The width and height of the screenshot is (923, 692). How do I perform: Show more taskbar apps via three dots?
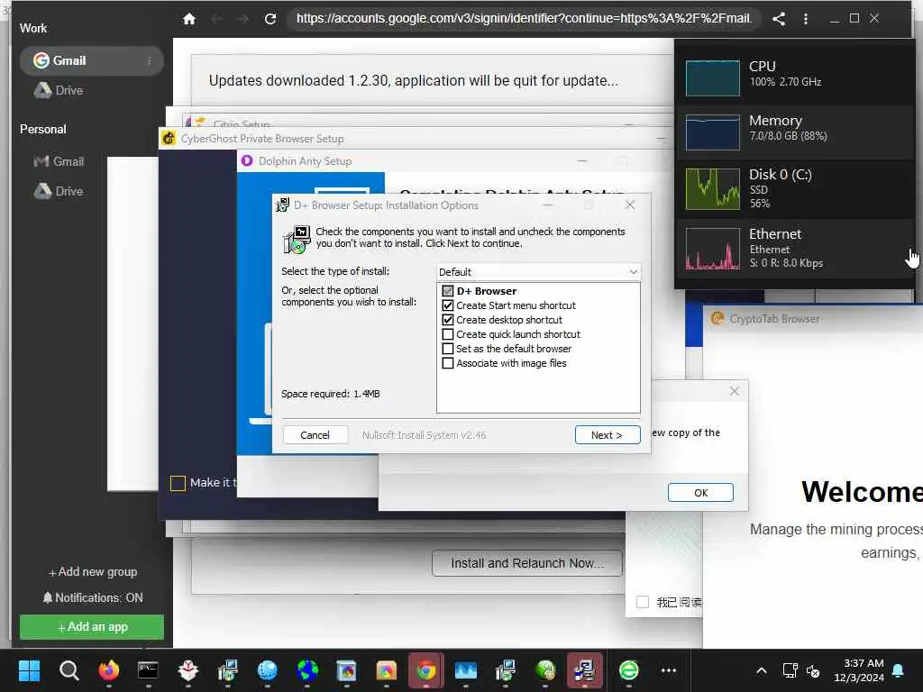click(x=669, y=670)
